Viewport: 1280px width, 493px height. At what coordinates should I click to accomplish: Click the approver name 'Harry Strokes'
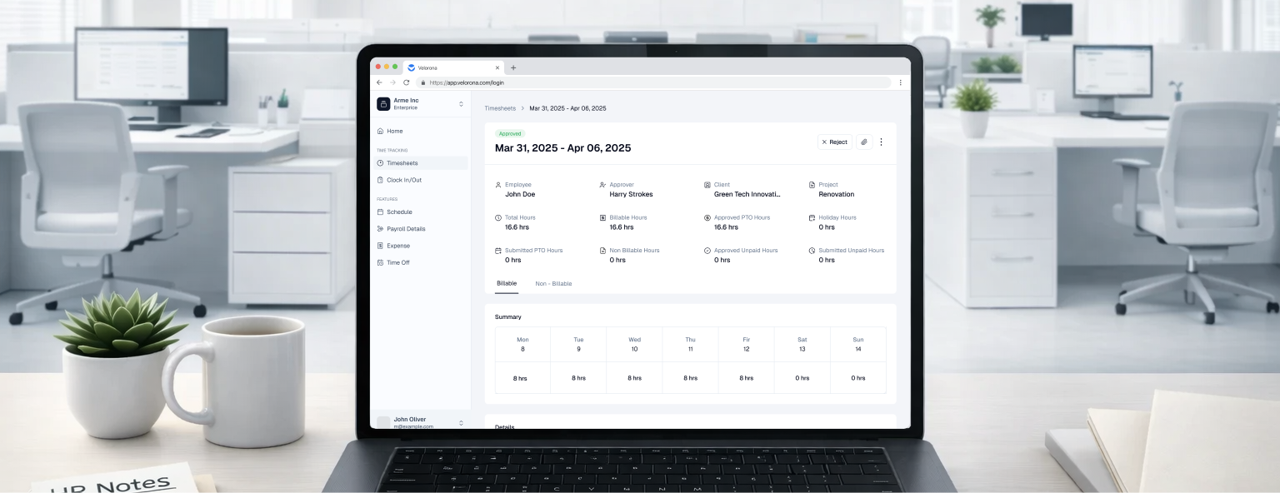631,194
